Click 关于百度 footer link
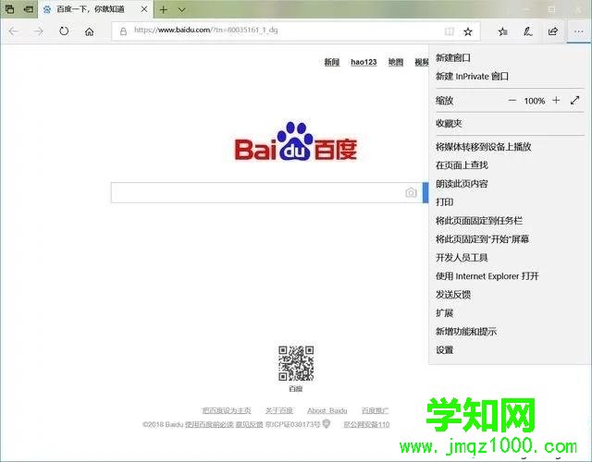The image size is (592, 462). pos(279,410)
